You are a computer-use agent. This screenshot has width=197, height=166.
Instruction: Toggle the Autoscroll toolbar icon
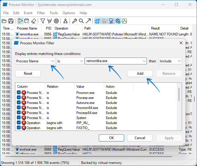point(27,21)
